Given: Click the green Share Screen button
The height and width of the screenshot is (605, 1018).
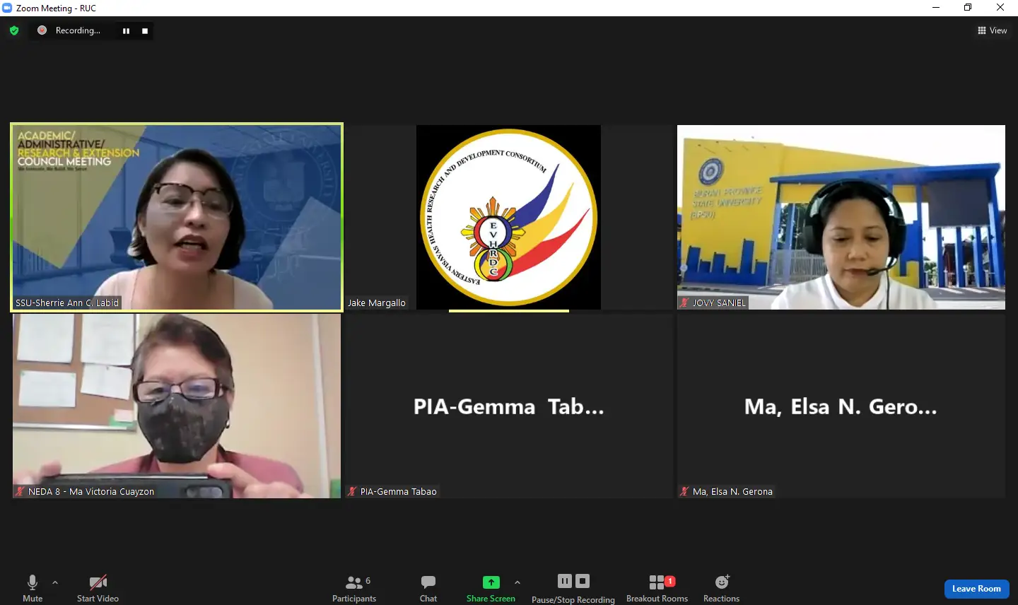Looking at the screenshot, I should tap(491, 588).
